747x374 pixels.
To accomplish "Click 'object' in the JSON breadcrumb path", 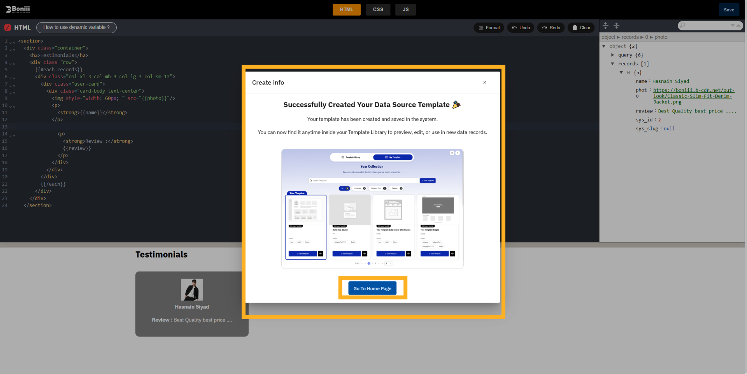I will point(608,37).
